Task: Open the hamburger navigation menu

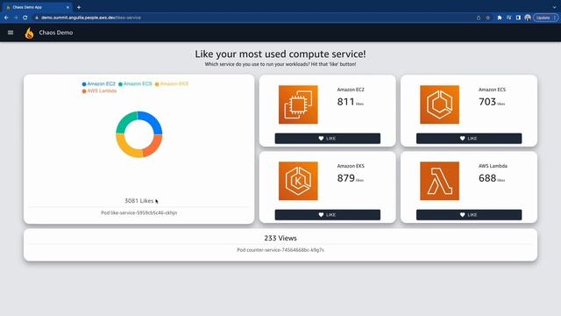Action: pyautogui.click(x=11, y=32)
